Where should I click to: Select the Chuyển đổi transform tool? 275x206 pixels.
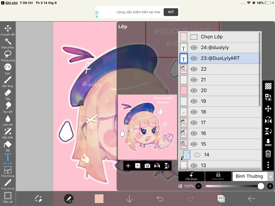pos(8,30)
